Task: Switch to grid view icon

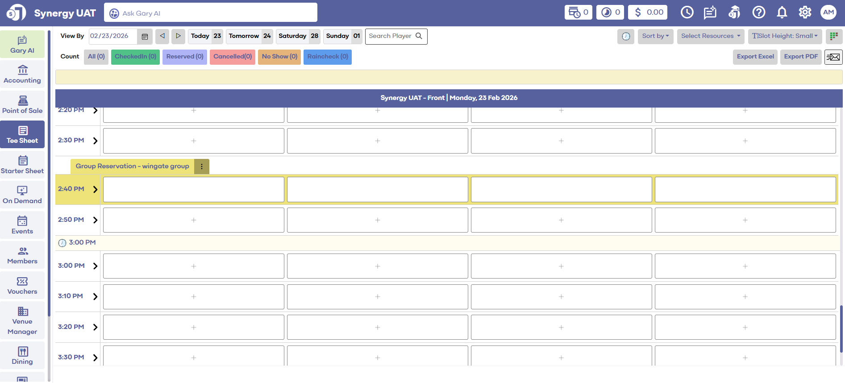Action: tap(833, 36)
